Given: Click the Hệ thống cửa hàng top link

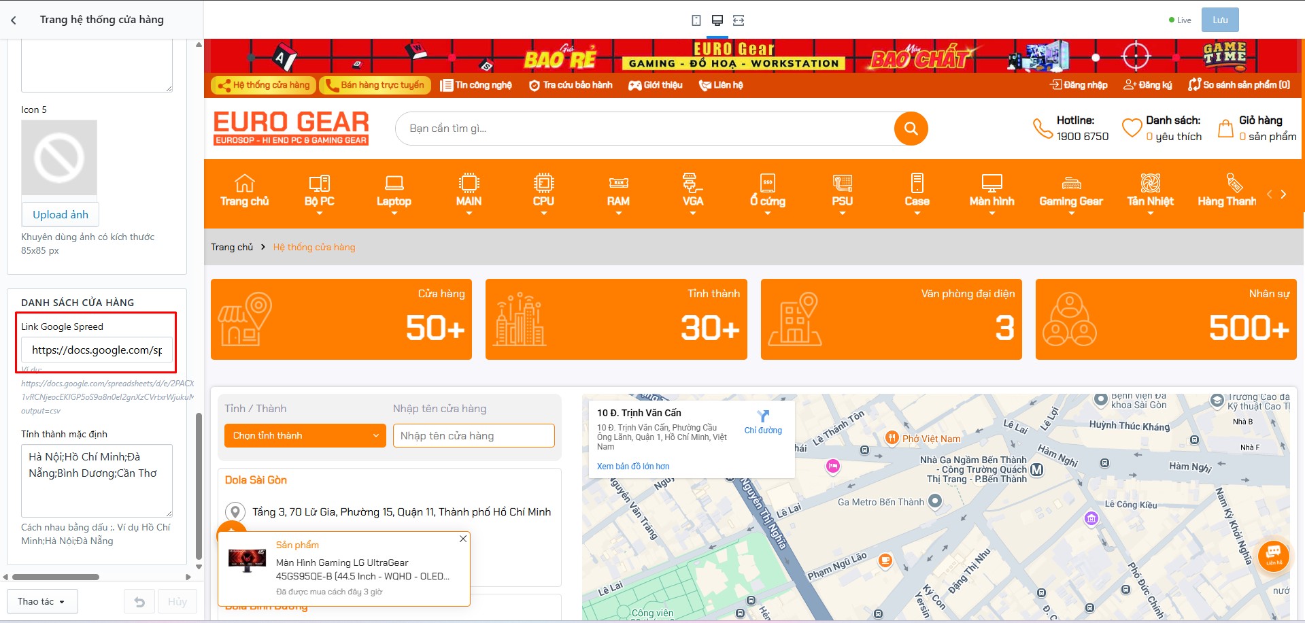Looking at the screenshot, I should pyautogui.click(x=263, y=85).
